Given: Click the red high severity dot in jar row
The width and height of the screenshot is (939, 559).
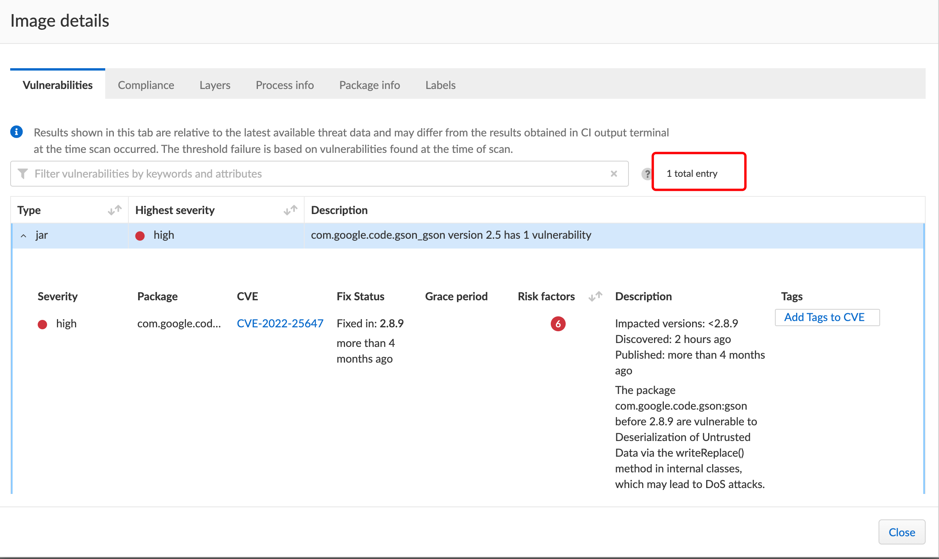Looking at the screenshot, I should click(x=140, y=236).
